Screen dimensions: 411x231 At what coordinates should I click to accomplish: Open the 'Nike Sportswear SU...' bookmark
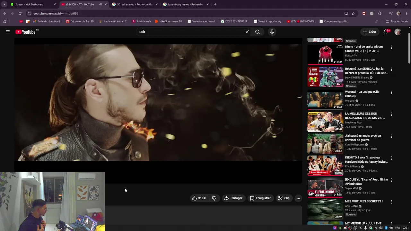click(x=169, y=21)
